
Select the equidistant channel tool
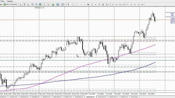point(88,5)
